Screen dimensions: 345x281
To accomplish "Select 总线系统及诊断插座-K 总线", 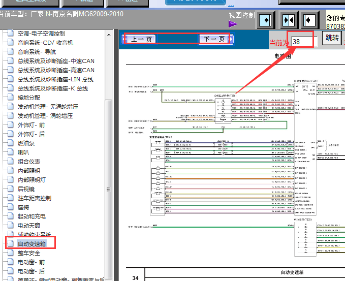I will tap(53, 88).
